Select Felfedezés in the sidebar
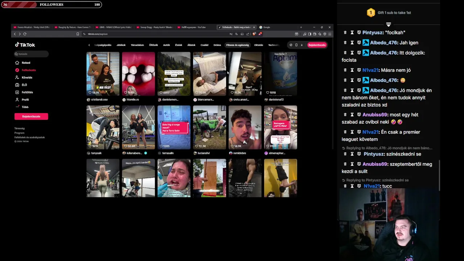This screenshot has height=261, width=464. coord(25,70)
